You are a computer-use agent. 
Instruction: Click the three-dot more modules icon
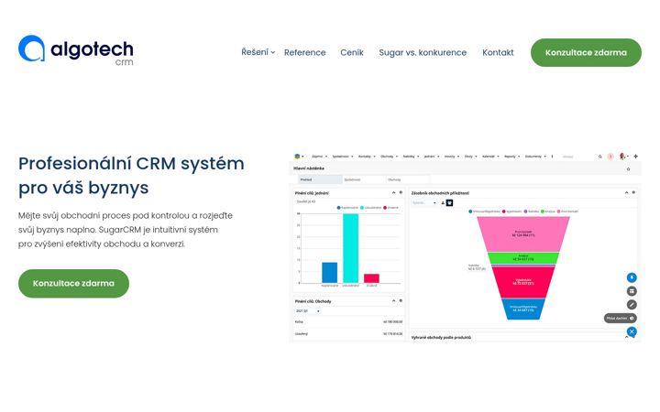[552, 157]
